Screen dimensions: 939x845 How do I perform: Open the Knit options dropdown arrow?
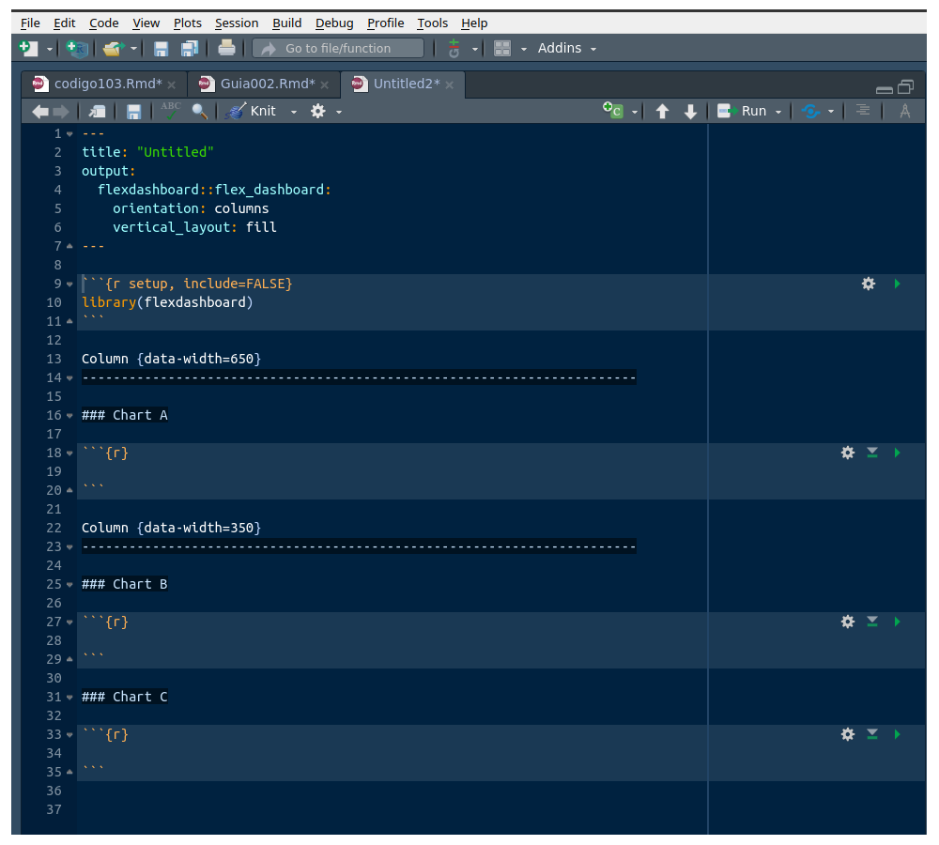click(x=293, y=112)
